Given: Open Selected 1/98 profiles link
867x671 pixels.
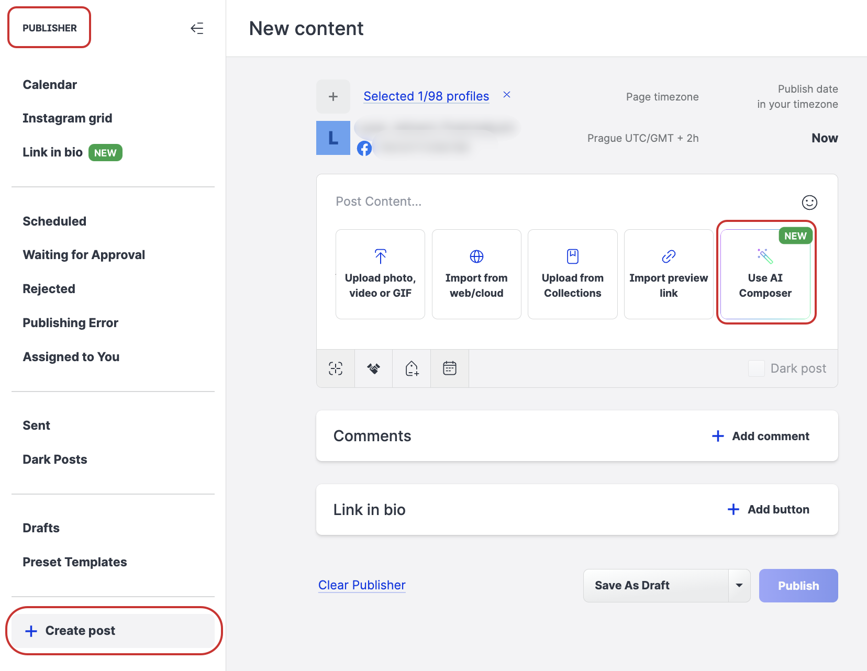Looking at the screenshot, I should [426, 96].
